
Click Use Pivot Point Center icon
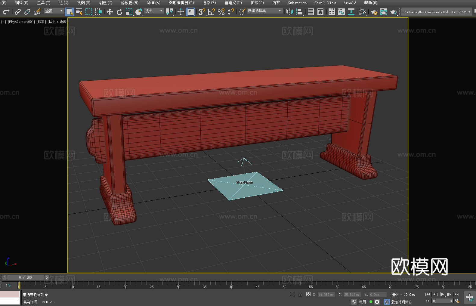170,12
